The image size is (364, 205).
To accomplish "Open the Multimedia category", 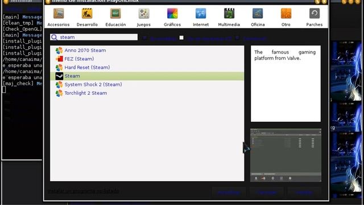I will point(229,18).
